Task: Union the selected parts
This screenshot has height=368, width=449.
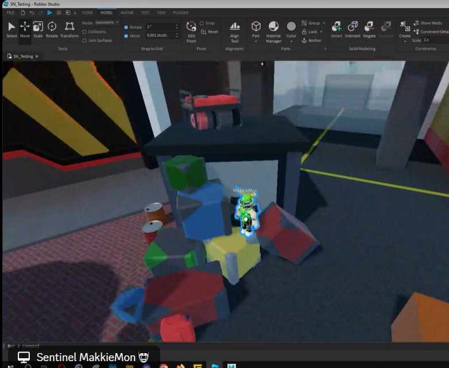Action: (336, 30)
